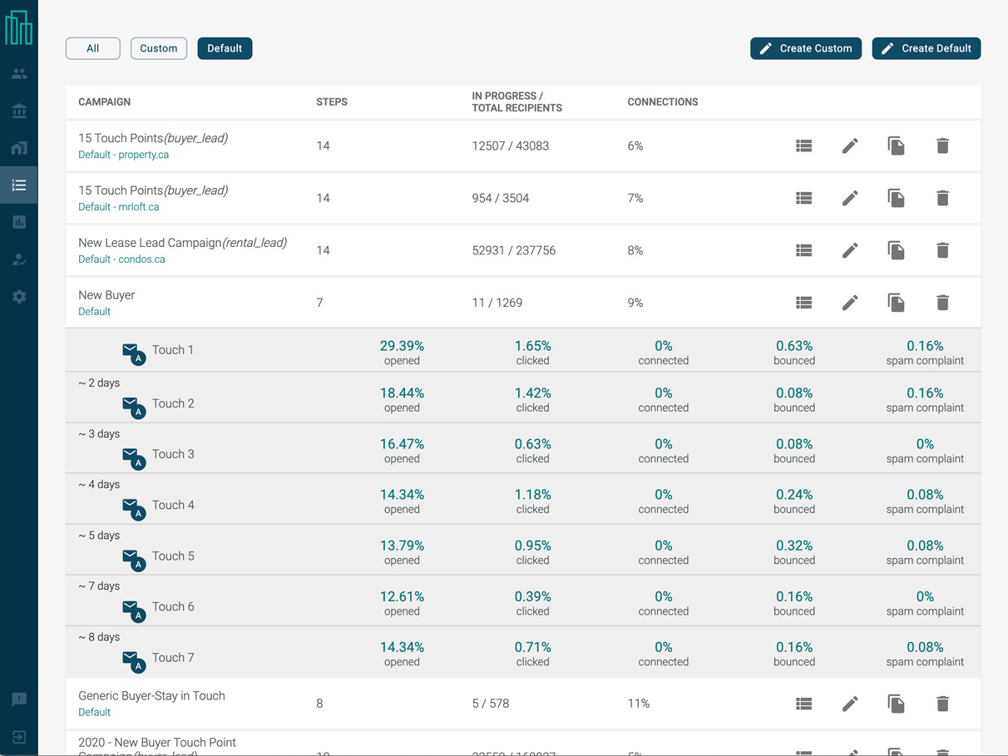This screenshot has height=756, width=1008.
Task: Click the Create Custom button
Action: tap(805, 48)
